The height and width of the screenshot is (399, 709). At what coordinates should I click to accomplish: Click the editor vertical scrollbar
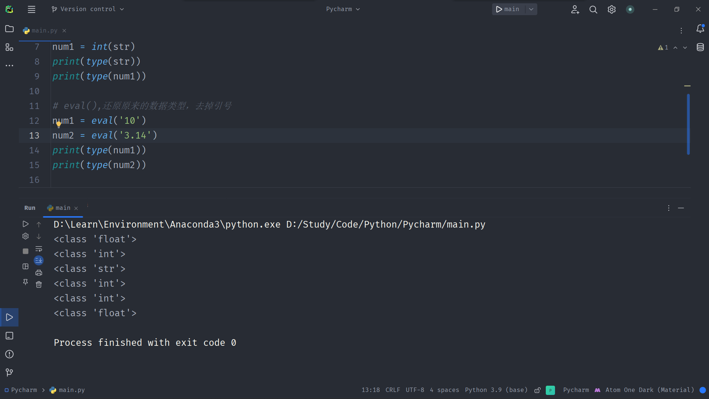pos(688,124)
